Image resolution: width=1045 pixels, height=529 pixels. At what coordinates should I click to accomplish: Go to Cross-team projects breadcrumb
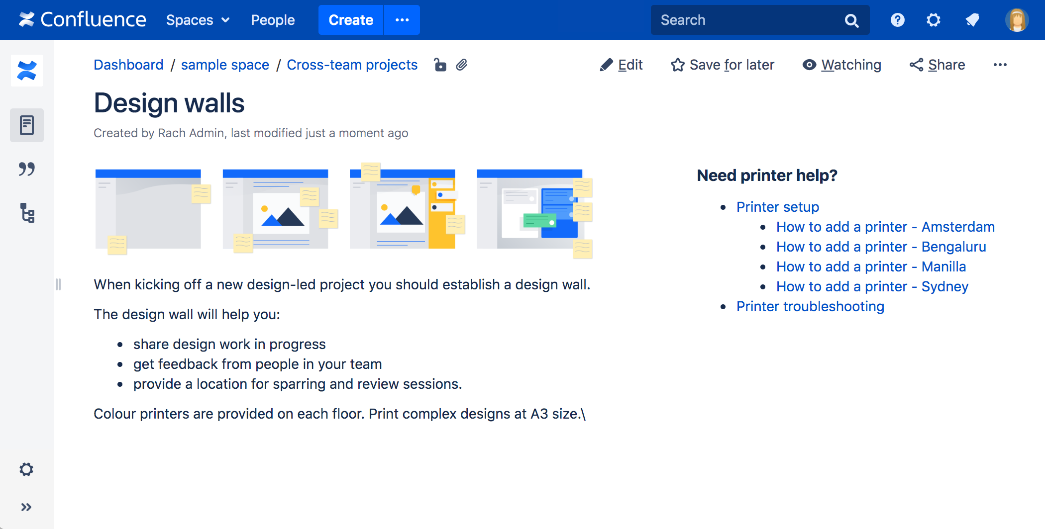pos(352,65)
